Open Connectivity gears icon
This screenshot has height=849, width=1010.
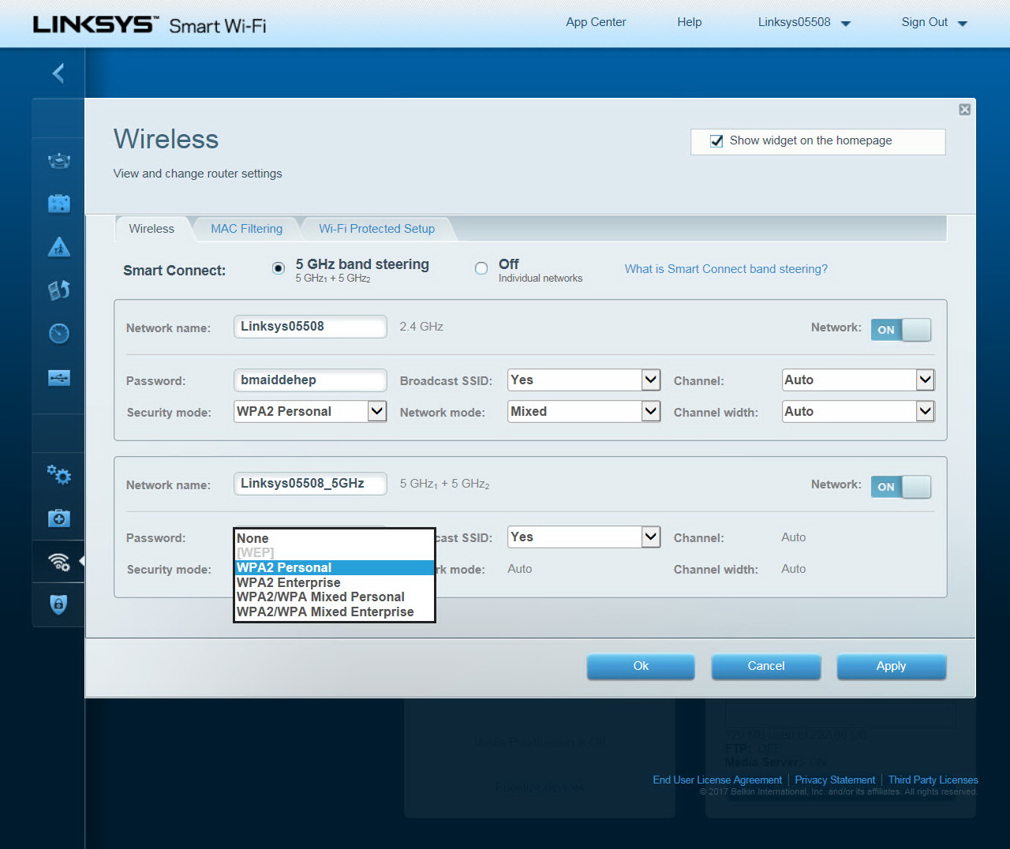[x=59, y=474]
